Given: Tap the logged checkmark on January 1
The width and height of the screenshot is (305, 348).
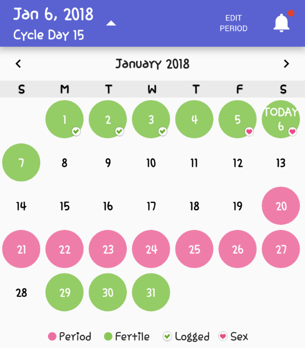Looking at the screenshot, I should (x=76, y=131).
